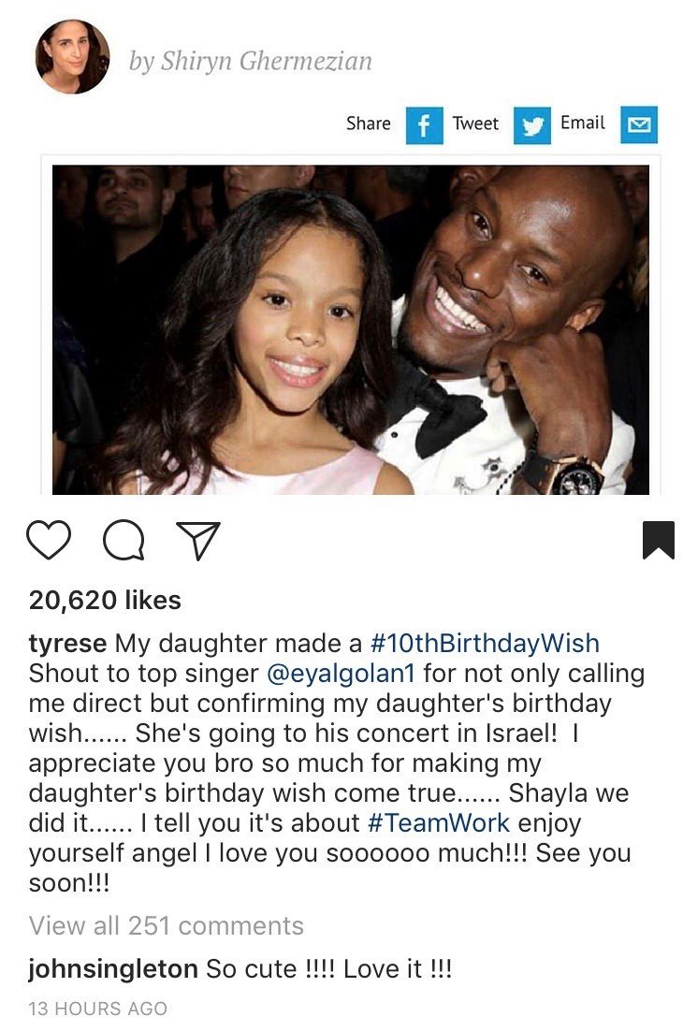Like the post with the heart icon

[49, 540]
